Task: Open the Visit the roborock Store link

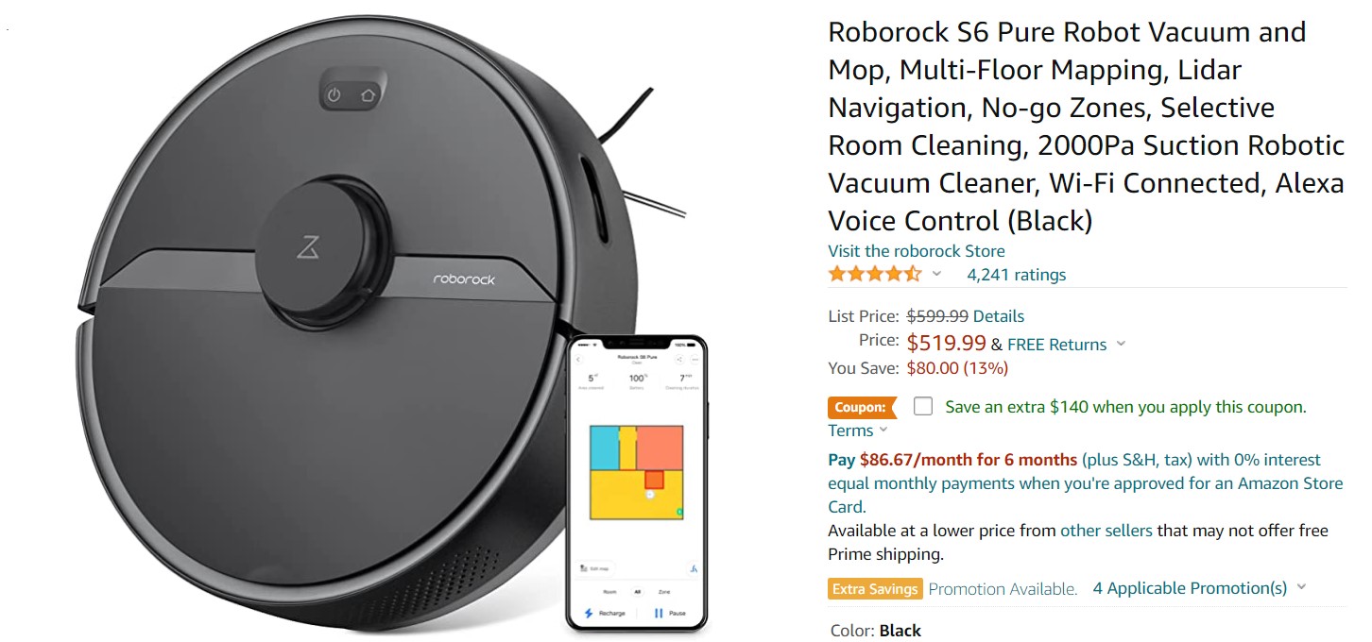Action: (x=917, y=251)
